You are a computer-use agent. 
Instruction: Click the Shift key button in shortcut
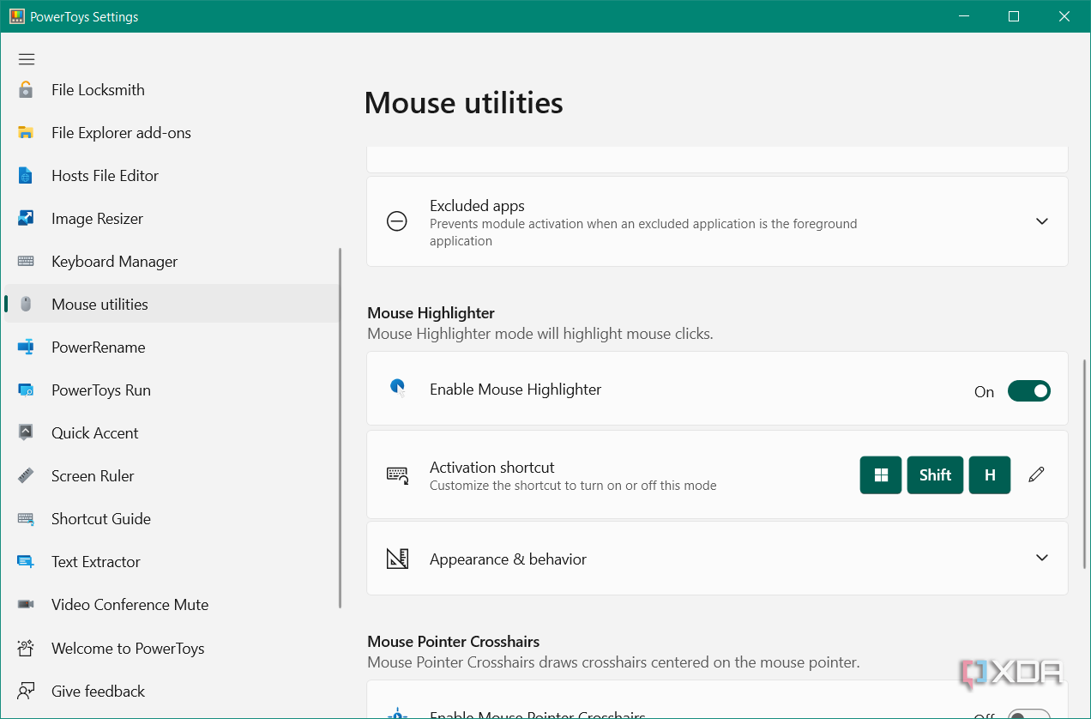[935, 475]
